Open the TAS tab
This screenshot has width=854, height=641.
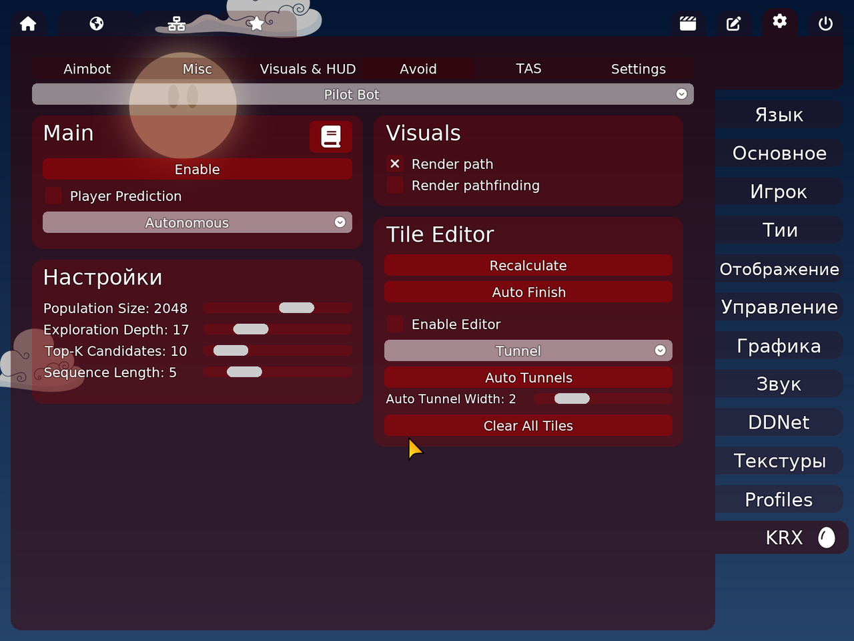click(x=528, y=69)
